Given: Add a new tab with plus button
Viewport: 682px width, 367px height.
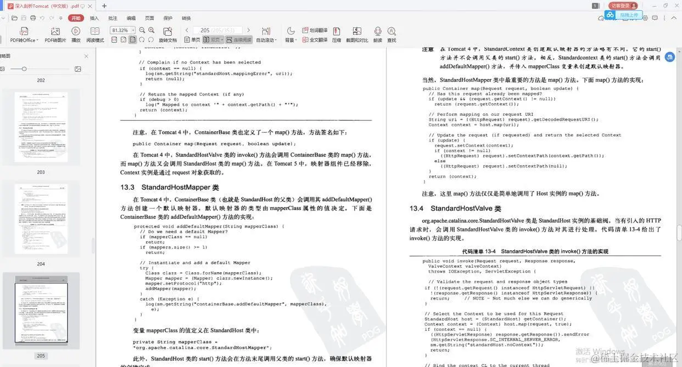Looking at the screenshot, I should 104,5.
